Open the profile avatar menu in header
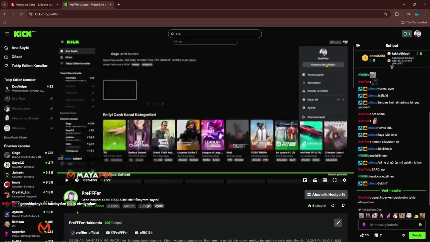This screenshot has height=242, width=430. [x=418, y=34]
